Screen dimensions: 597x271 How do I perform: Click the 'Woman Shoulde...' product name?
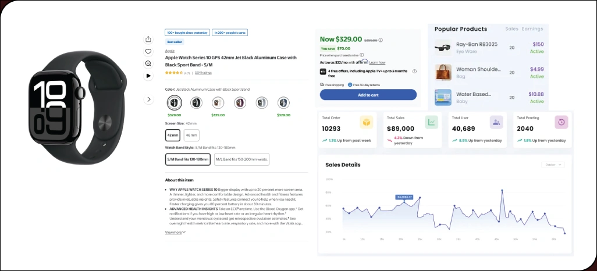point(479,69)
